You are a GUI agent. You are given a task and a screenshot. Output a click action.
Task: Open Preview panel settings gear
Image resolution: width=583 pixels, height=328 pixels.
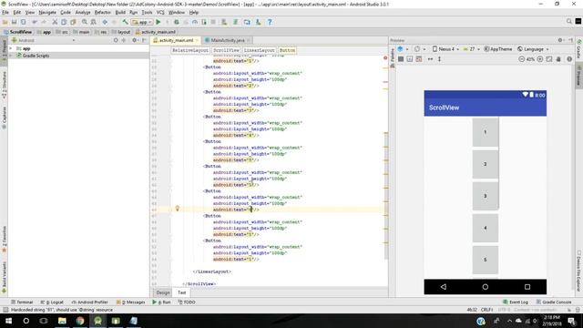pos(560,40)
